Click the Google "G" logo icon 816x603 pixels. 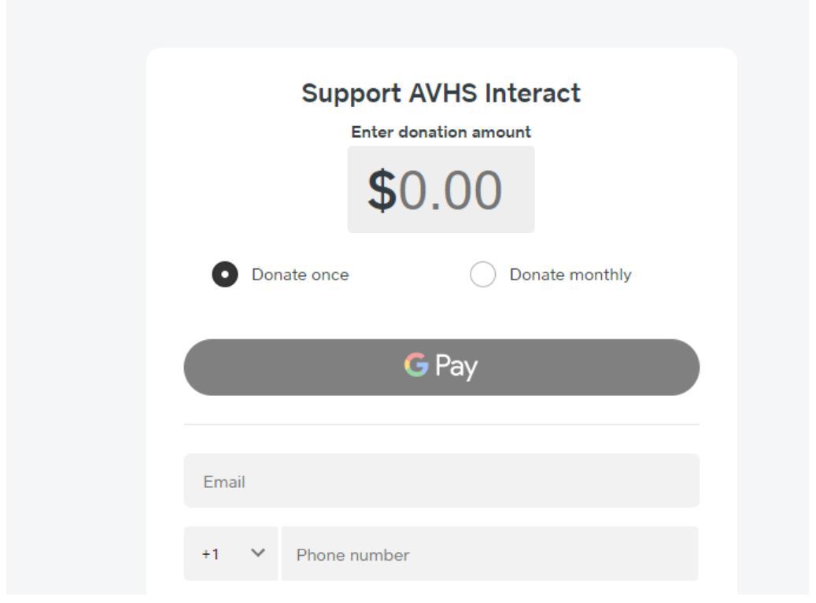pyautogui.click(x=413, y=366)
